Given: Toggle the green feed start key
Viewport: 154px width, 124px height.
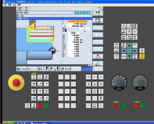Looking at the screenshot, I should (143, 106).
